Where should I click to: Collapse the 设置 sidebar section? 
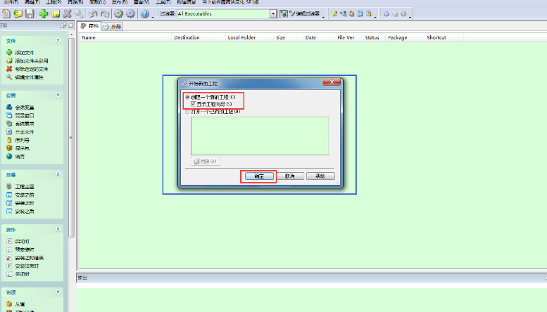coord(58,95)
